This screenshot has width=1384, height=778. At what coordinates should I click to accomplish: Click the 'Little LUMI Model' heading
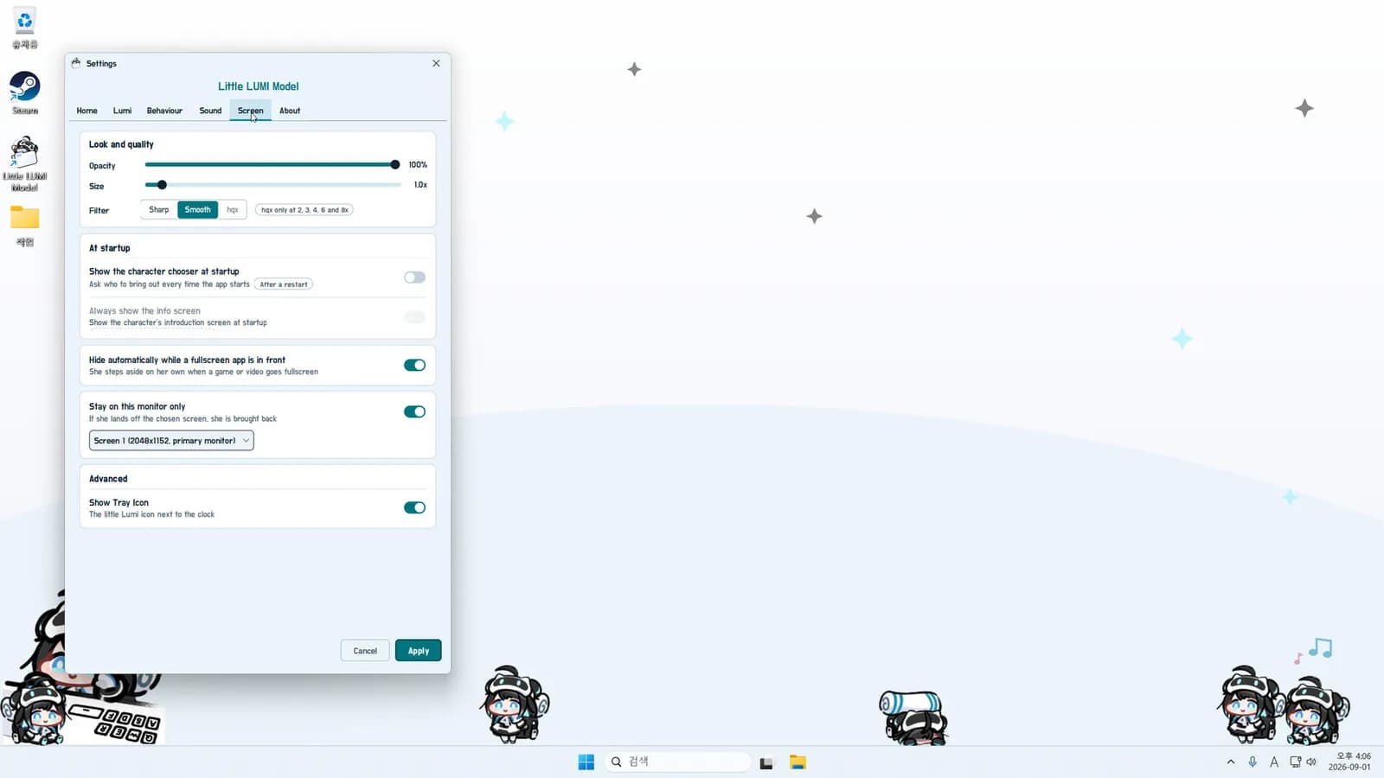pyautogui.click(x=258, y=86)
